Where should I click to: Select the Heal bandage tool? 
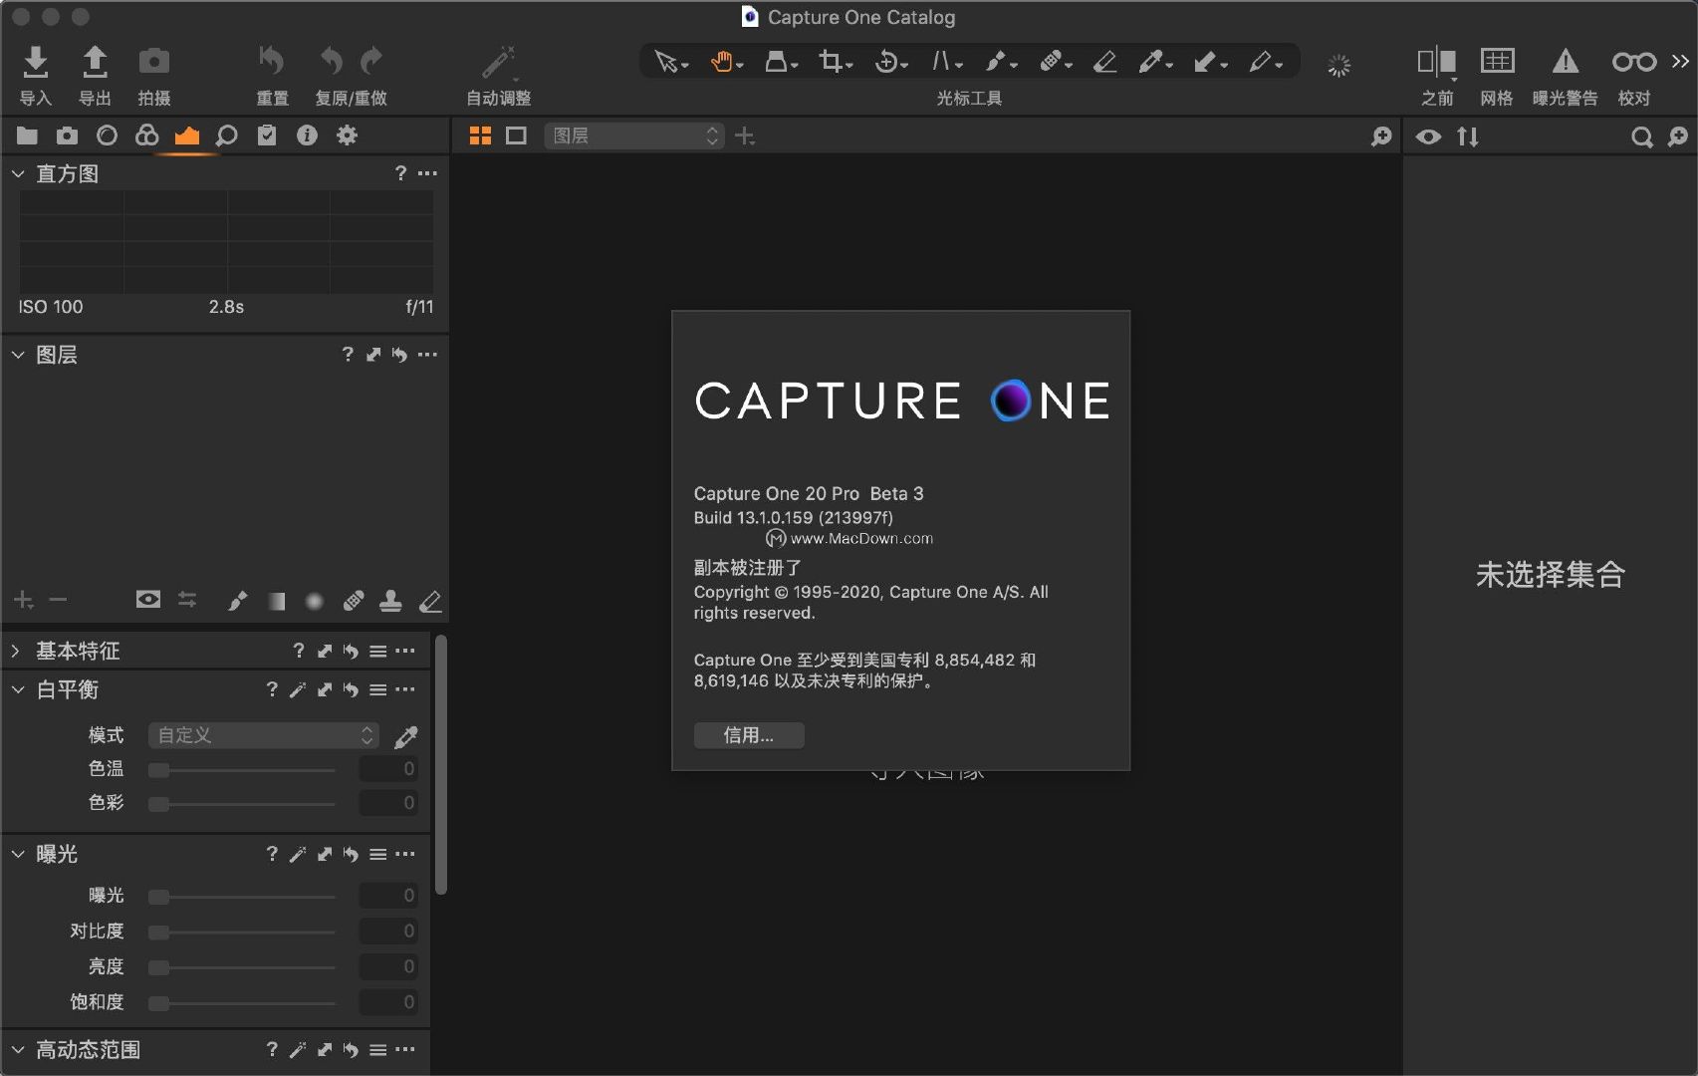[1055, 63]
